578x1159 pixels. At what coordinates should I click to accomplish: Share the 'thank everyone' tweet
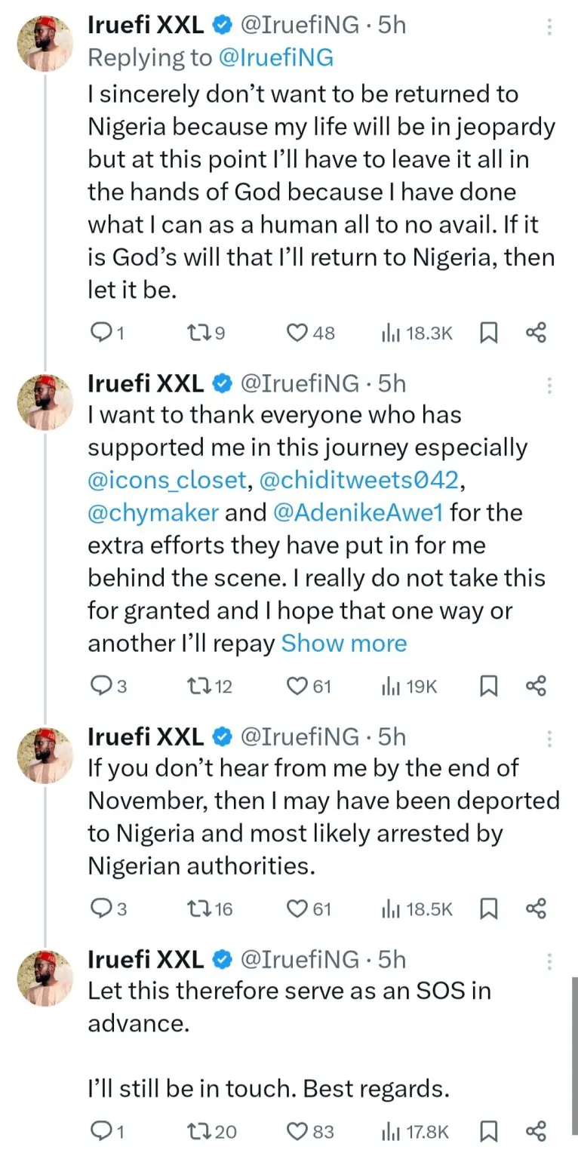click(536, 686)
